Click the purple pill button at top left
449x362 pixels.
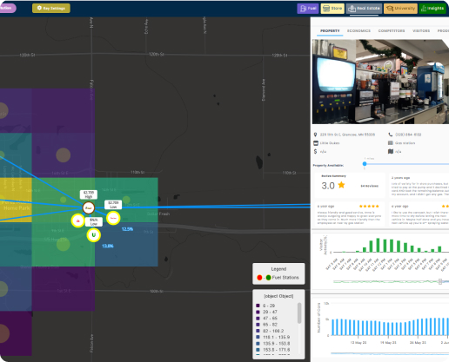coord(7,8)
